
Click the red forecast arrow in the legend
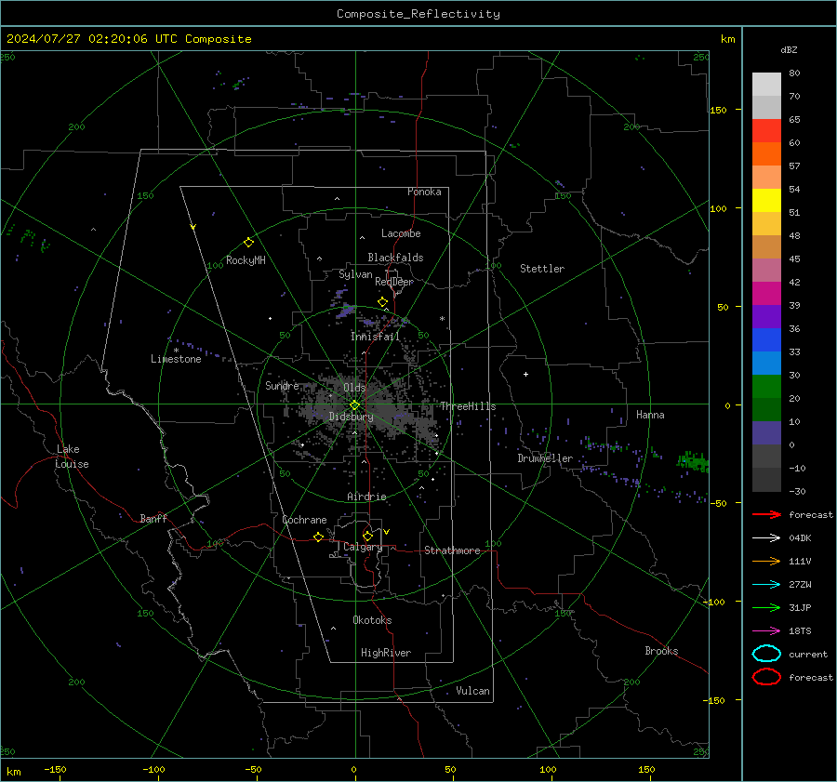click(766, 514)
